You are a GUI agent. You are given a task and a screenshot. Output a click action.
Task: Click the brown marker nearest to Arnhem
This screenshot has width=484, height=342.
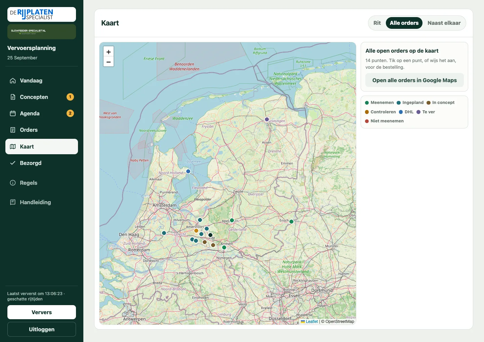click(213, 245)
